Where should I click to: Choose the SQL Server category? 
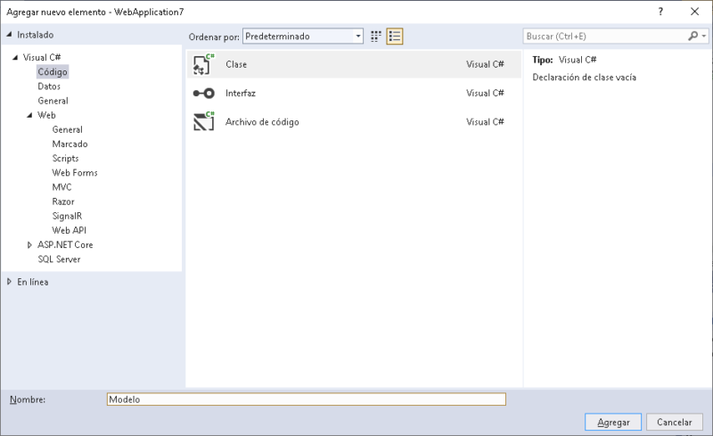click(59, 259)
